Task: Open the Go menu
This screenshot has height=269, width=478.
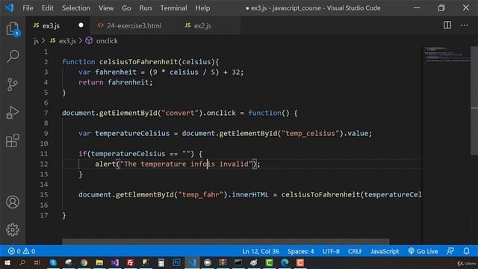Action: pyautogui.click(x=126, y=8)
